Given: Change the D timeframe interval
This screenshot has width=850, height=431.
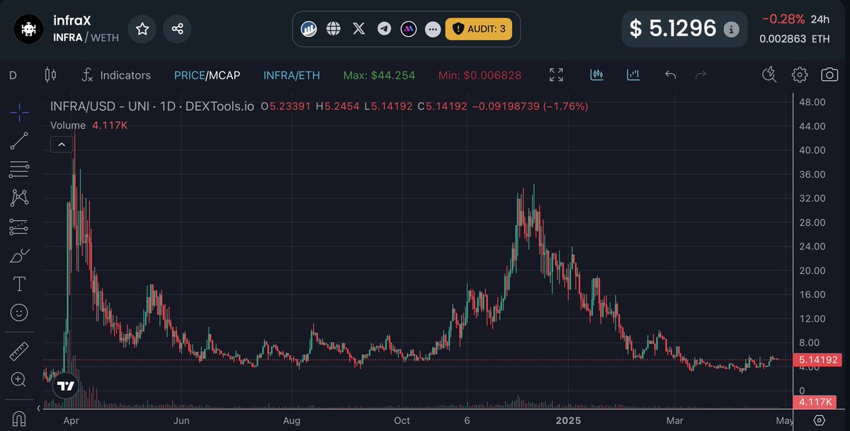Looking at the screenshot, I should point(13,75).
